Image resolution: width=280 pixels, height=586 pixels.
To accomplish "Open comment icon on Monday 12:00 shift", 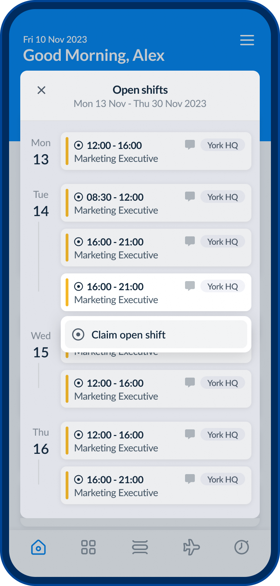I will [x=190, y=145].
